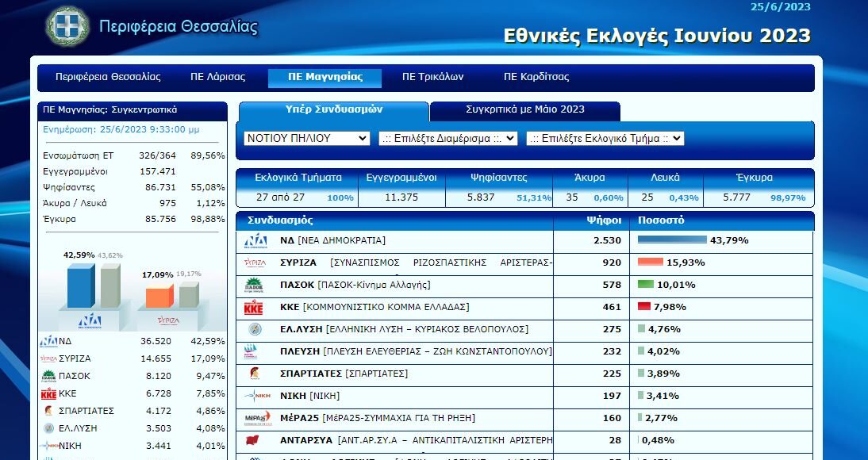Click the ΠΛΕΥΣΗ logo in results table

[252, 351]
